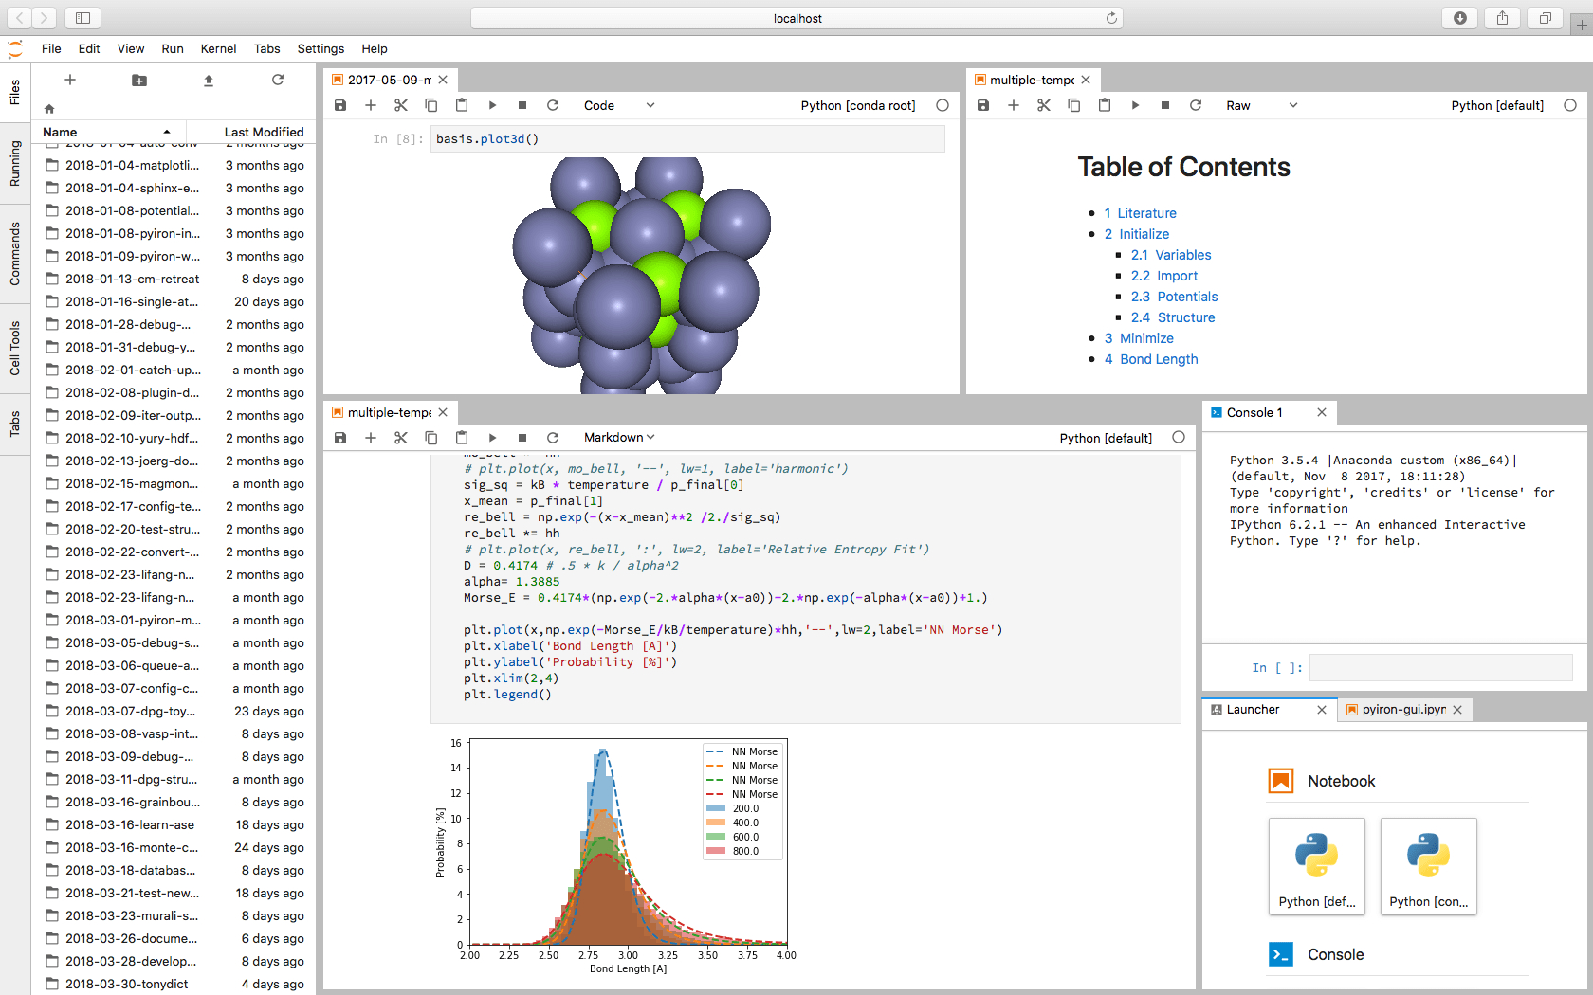Change cell type using the Markdown dropdown
The width and height of the screenshot is (1593, 995).
(617, 437)
